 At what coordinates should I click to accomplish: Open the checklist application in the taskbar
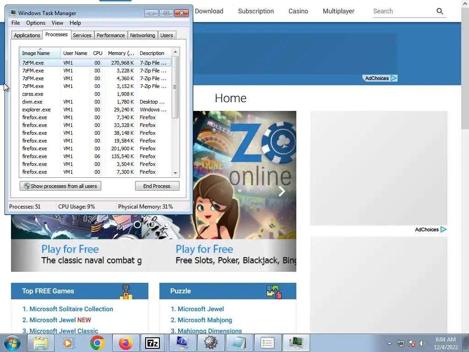pos(267,343)
